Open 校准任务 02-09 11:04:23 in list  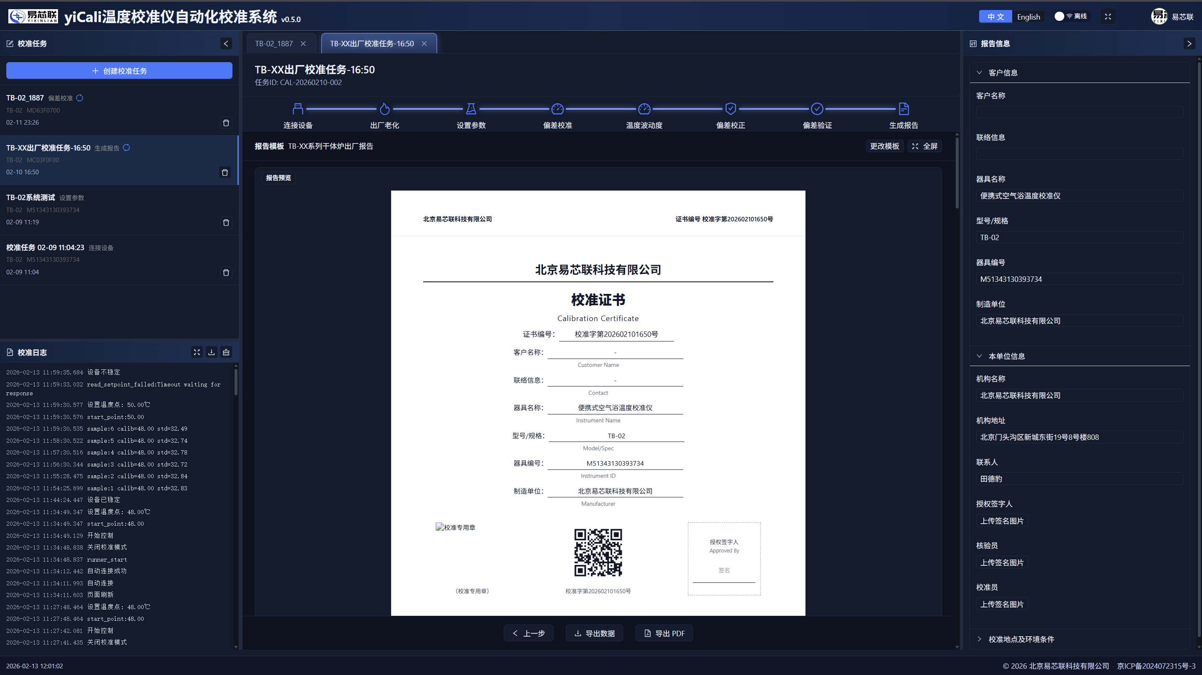pos(119,260)
